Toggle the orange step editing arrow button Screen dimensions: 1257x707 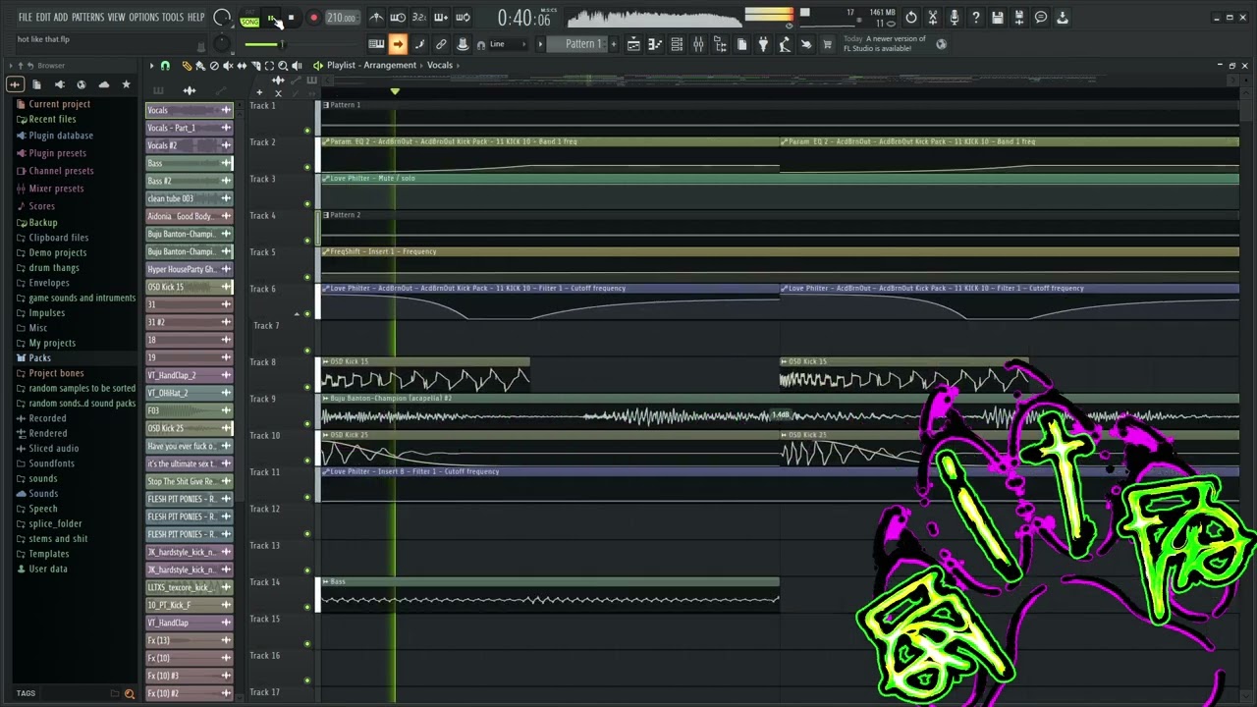point(398,44)
